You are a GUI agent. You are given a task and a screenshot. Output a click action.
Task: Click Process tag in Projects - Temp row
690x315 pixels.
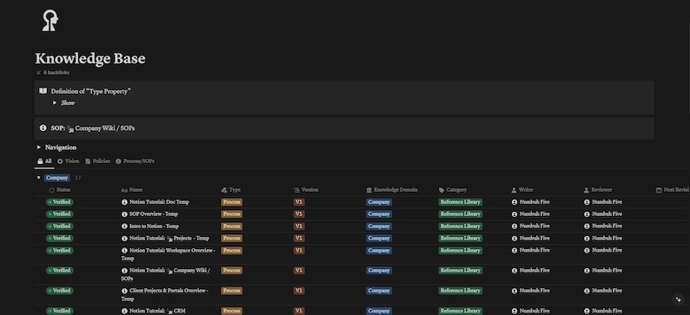pyautogui.click(x=231, y=238)
